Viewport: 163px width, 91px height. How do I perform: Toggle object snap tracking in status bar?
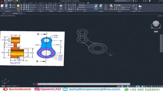click(x=137, y=86)
